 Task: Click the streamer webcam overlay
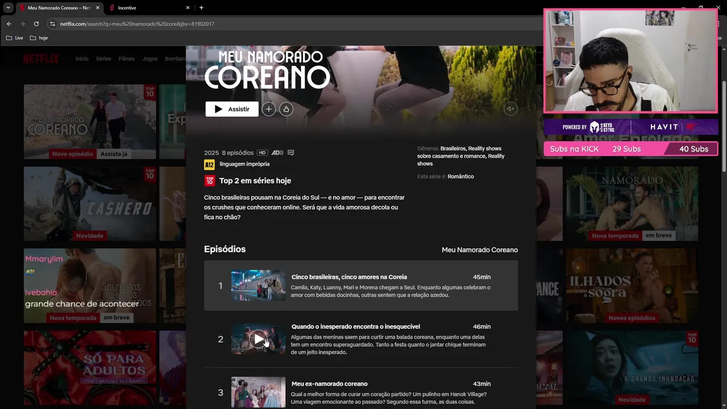pos(630,61)
